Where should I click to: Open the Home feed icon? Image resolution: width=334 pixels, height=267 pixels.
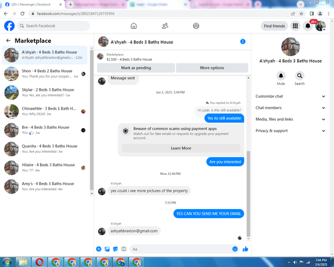point(134,26)
